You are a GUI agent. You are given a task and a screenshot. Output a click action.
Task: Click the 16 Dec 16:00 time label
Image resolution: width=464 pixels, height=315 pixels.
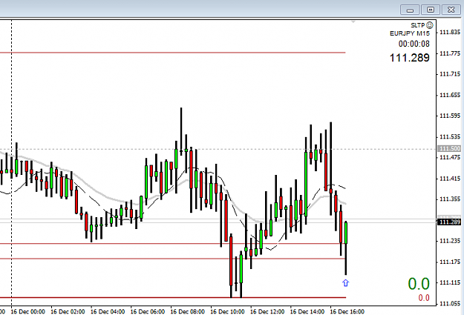[x=347, y=311]
